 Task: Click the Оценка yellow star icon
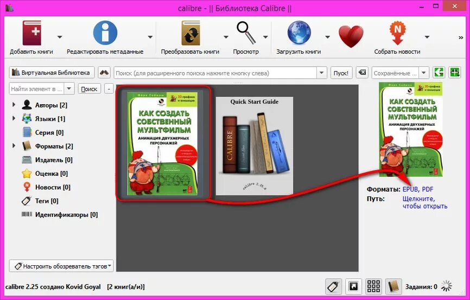pos(27,174)
